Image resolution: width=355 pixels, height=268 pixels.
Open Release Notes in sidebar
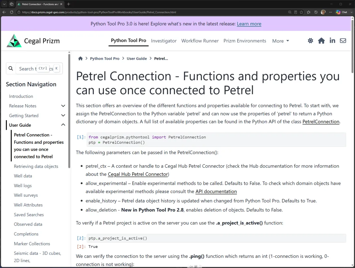(23, 106)
